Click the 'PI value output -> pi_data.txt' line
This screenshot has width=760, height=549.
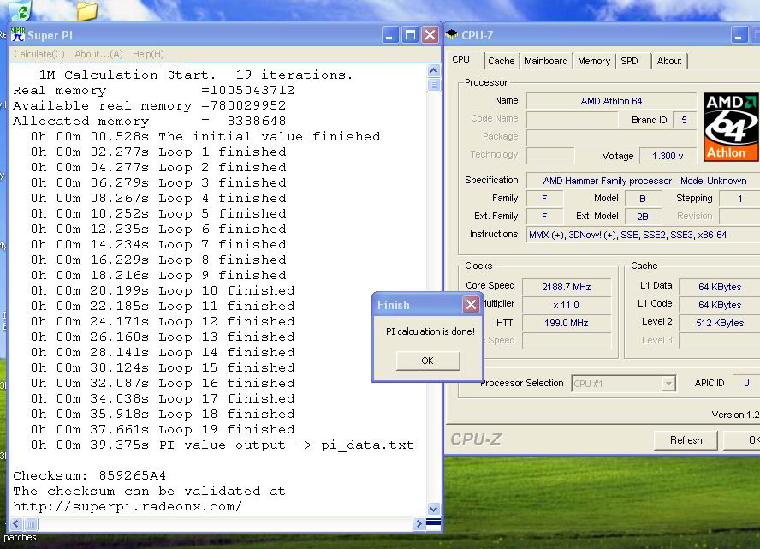(222, 445)
